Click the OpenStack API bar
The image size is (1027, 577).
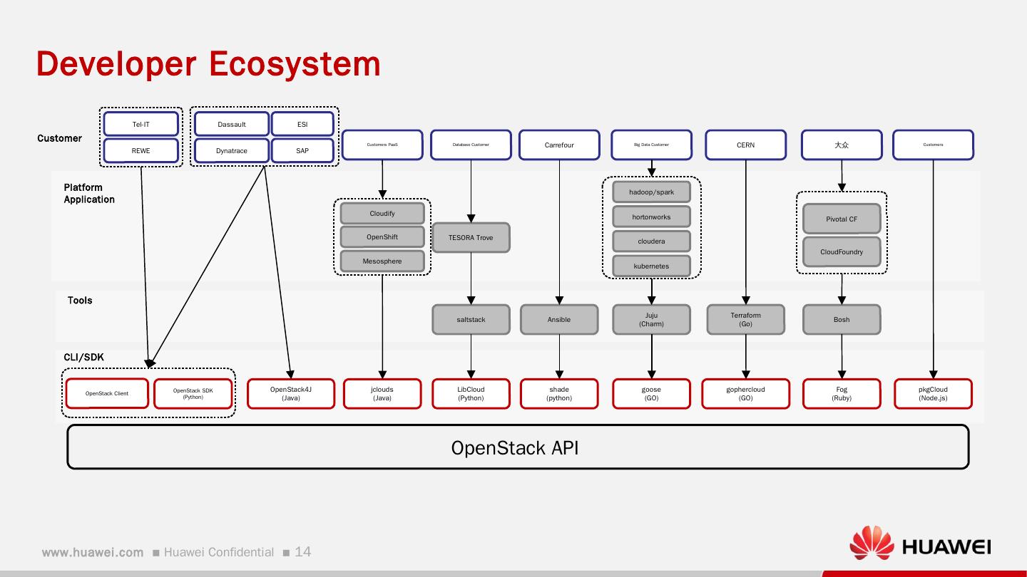516,447
